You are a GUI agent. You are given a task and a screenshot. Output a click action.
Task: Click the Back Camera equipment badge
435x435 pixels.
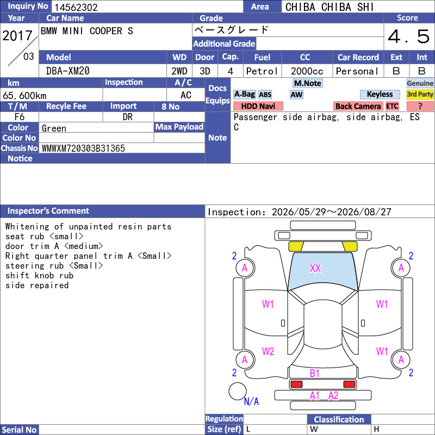pyautogui.click(x=358, y=106)
